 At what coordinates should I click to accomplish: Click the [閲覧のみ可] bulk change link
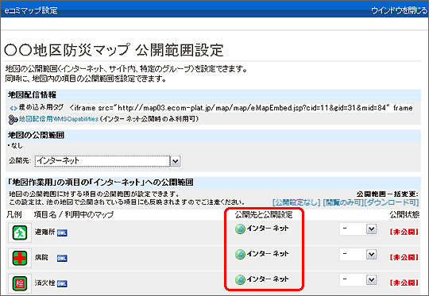point(343,202)
